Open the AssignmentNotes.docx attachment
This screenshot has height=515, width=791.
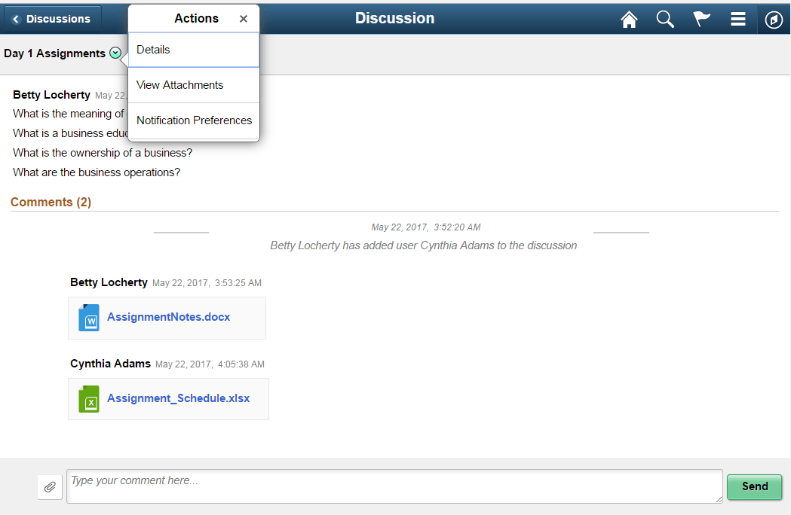click(169, 316)
